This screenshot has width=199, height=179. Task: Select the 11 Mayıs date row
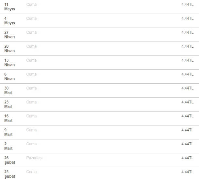click(x=100, y=7)
